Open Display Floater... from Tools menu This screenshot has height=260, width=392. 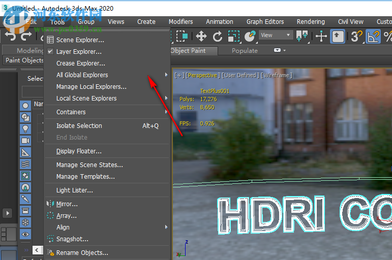pyautogui.click(x=107, y=151)
